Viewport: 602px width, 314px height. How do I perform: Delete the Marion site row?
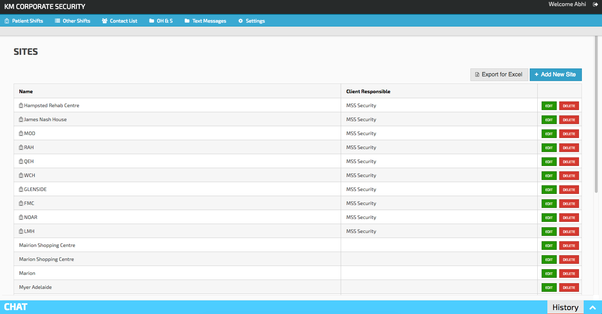point(569,273)
